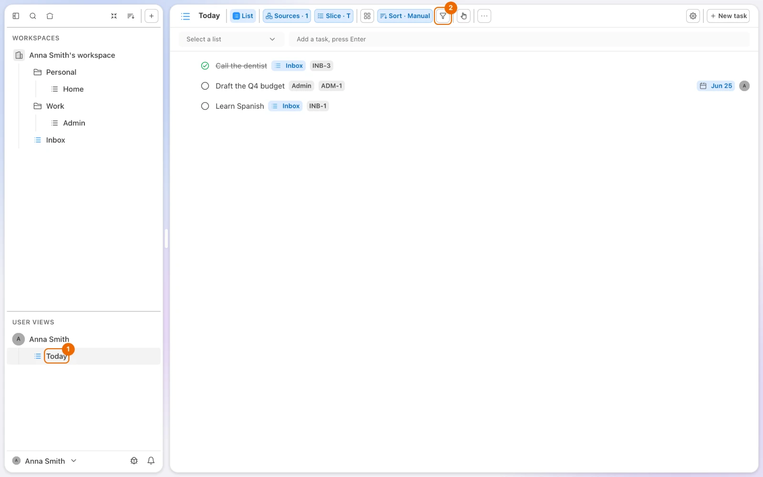The image size is (763, 477).
Task: Click the INB-1 task ID
Action: click(x=318, y=106)
